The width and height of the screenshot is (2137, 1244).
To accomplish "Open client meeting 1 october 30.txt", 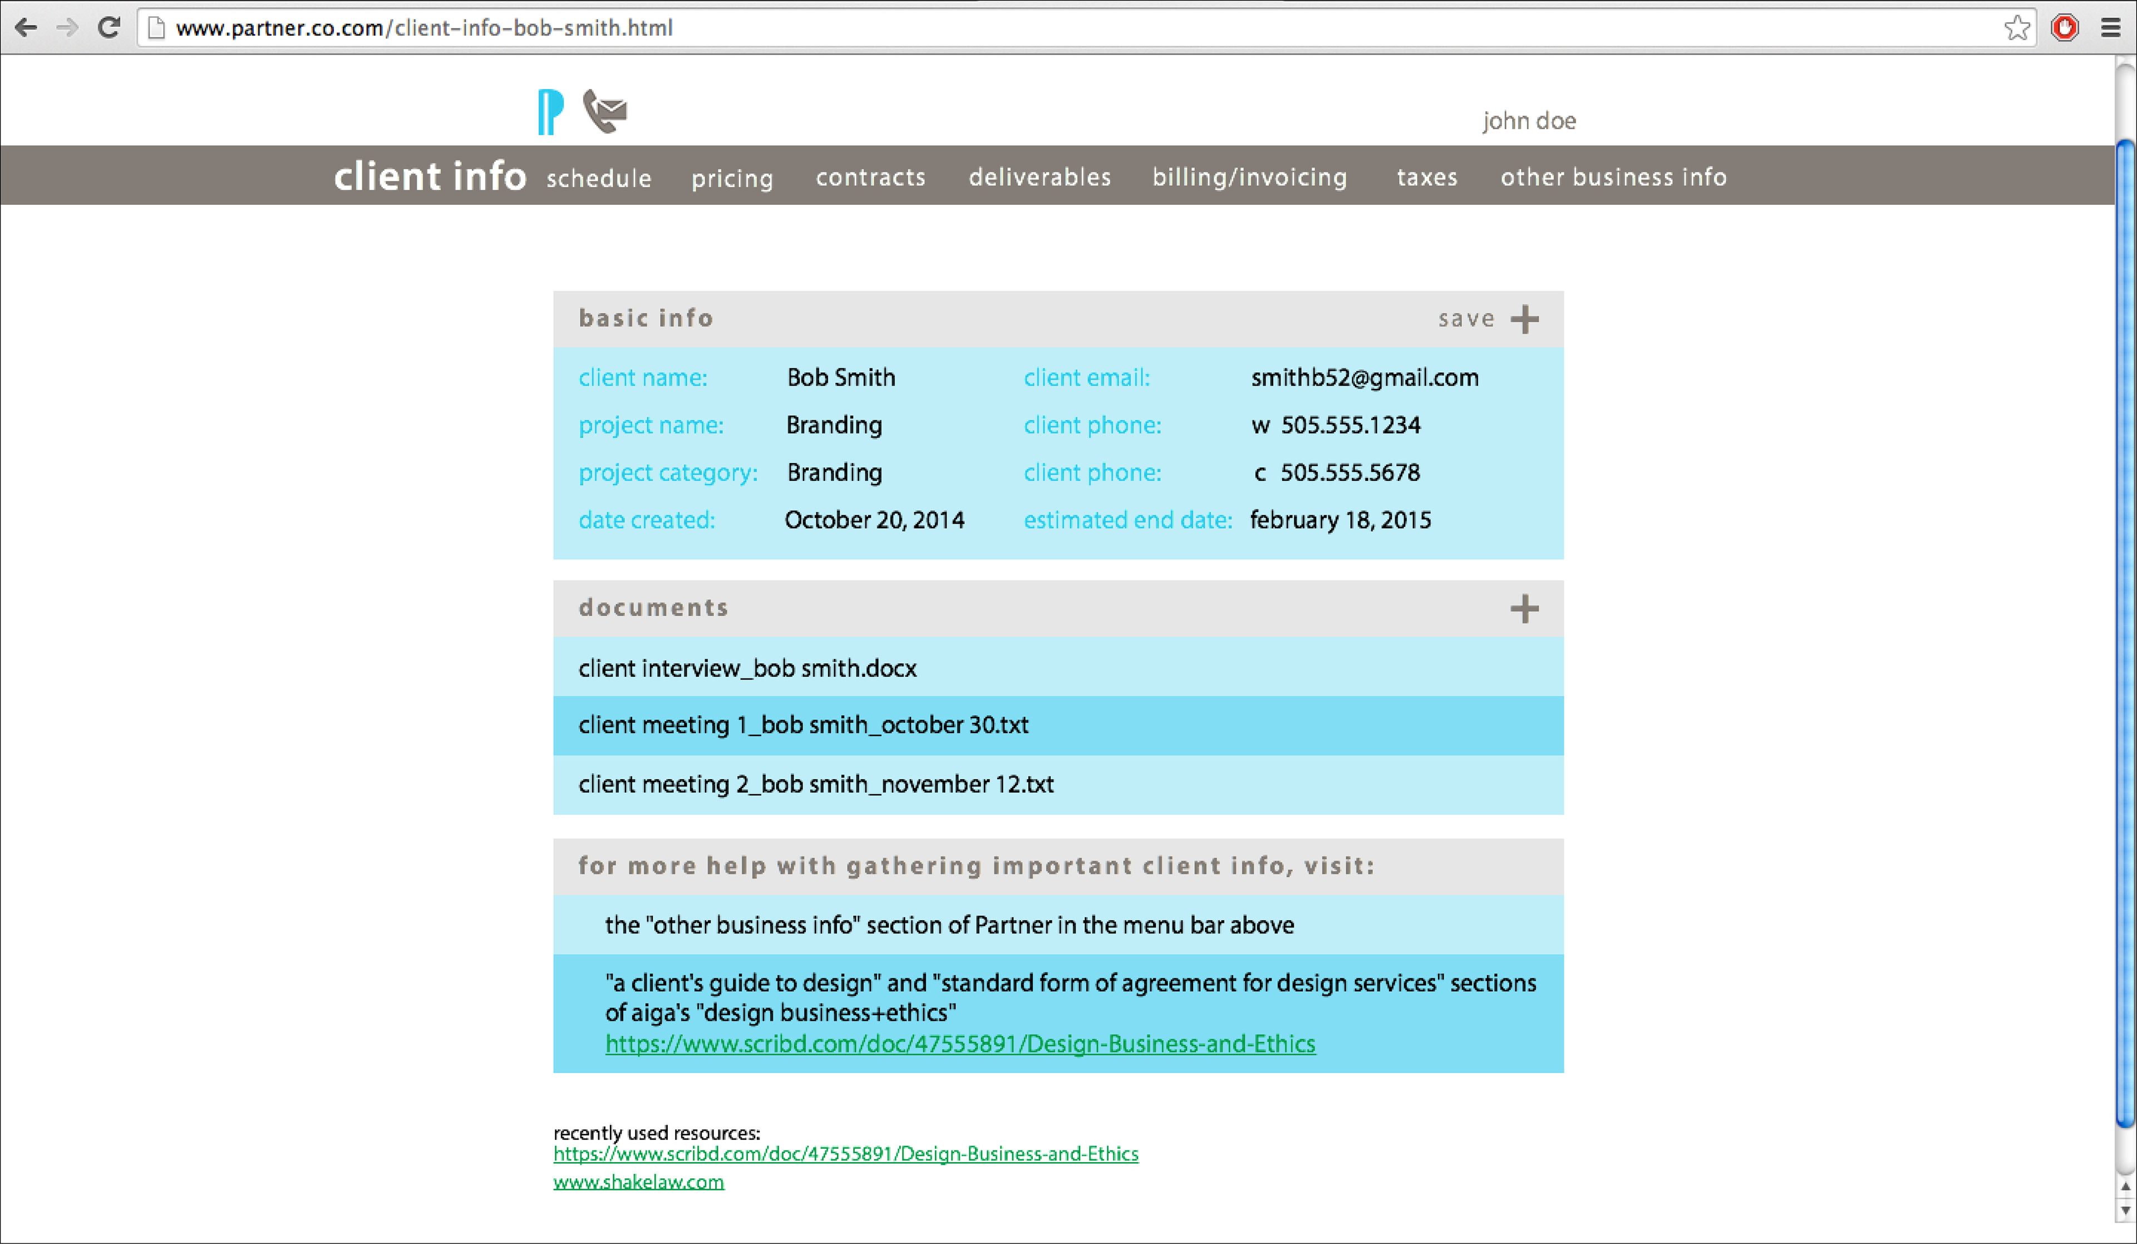I will 1058,726.
